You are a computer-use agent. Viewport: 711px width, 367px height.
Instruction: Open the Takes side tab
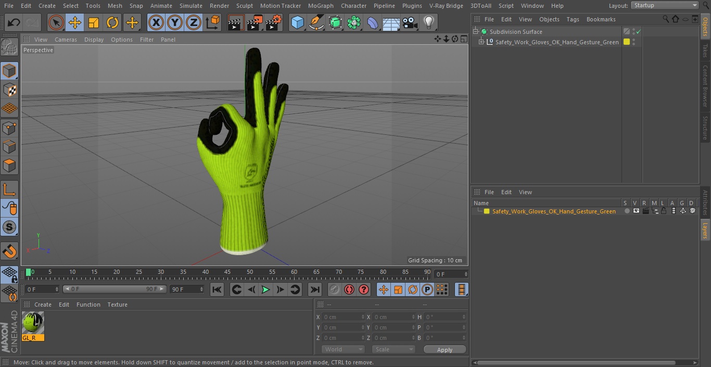click(x=705, y=50)
